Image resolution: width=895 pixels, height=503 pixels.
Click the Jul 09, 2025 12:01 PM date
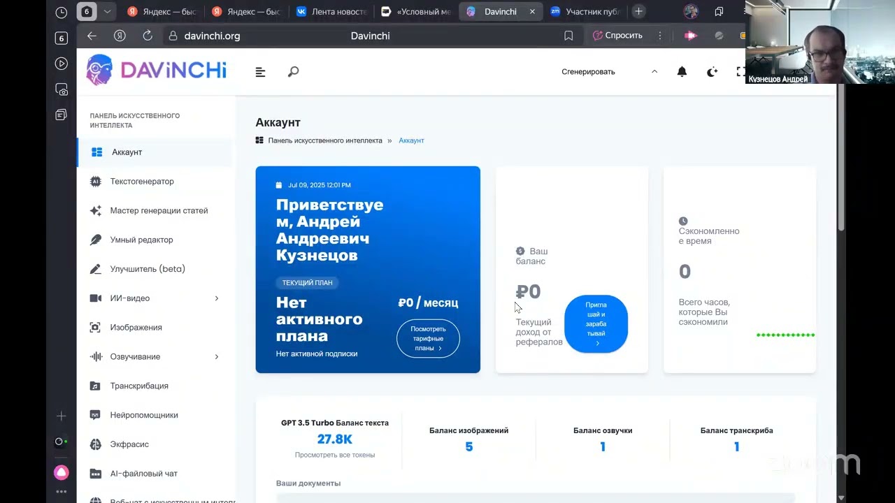pos(318,185)
